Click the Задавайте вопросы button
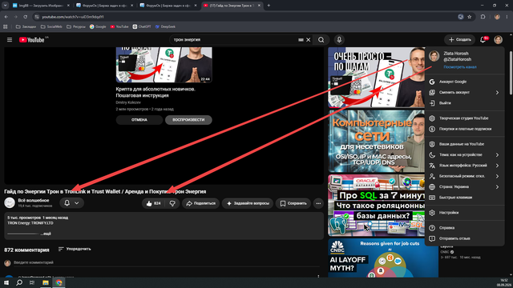513x288 pixels. 248,203
